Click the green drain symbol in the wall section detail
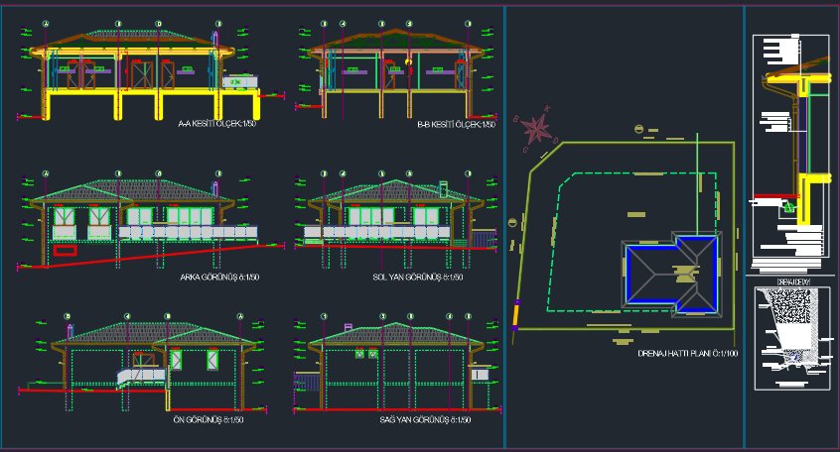 click(x=788, y=206)
